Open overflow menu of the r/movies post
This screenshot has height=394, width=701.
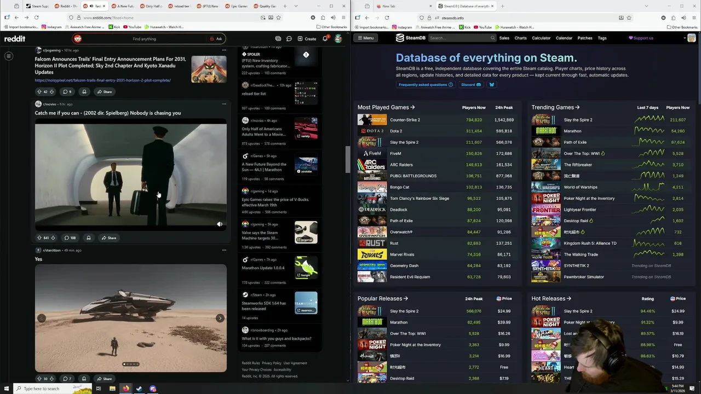224,104
